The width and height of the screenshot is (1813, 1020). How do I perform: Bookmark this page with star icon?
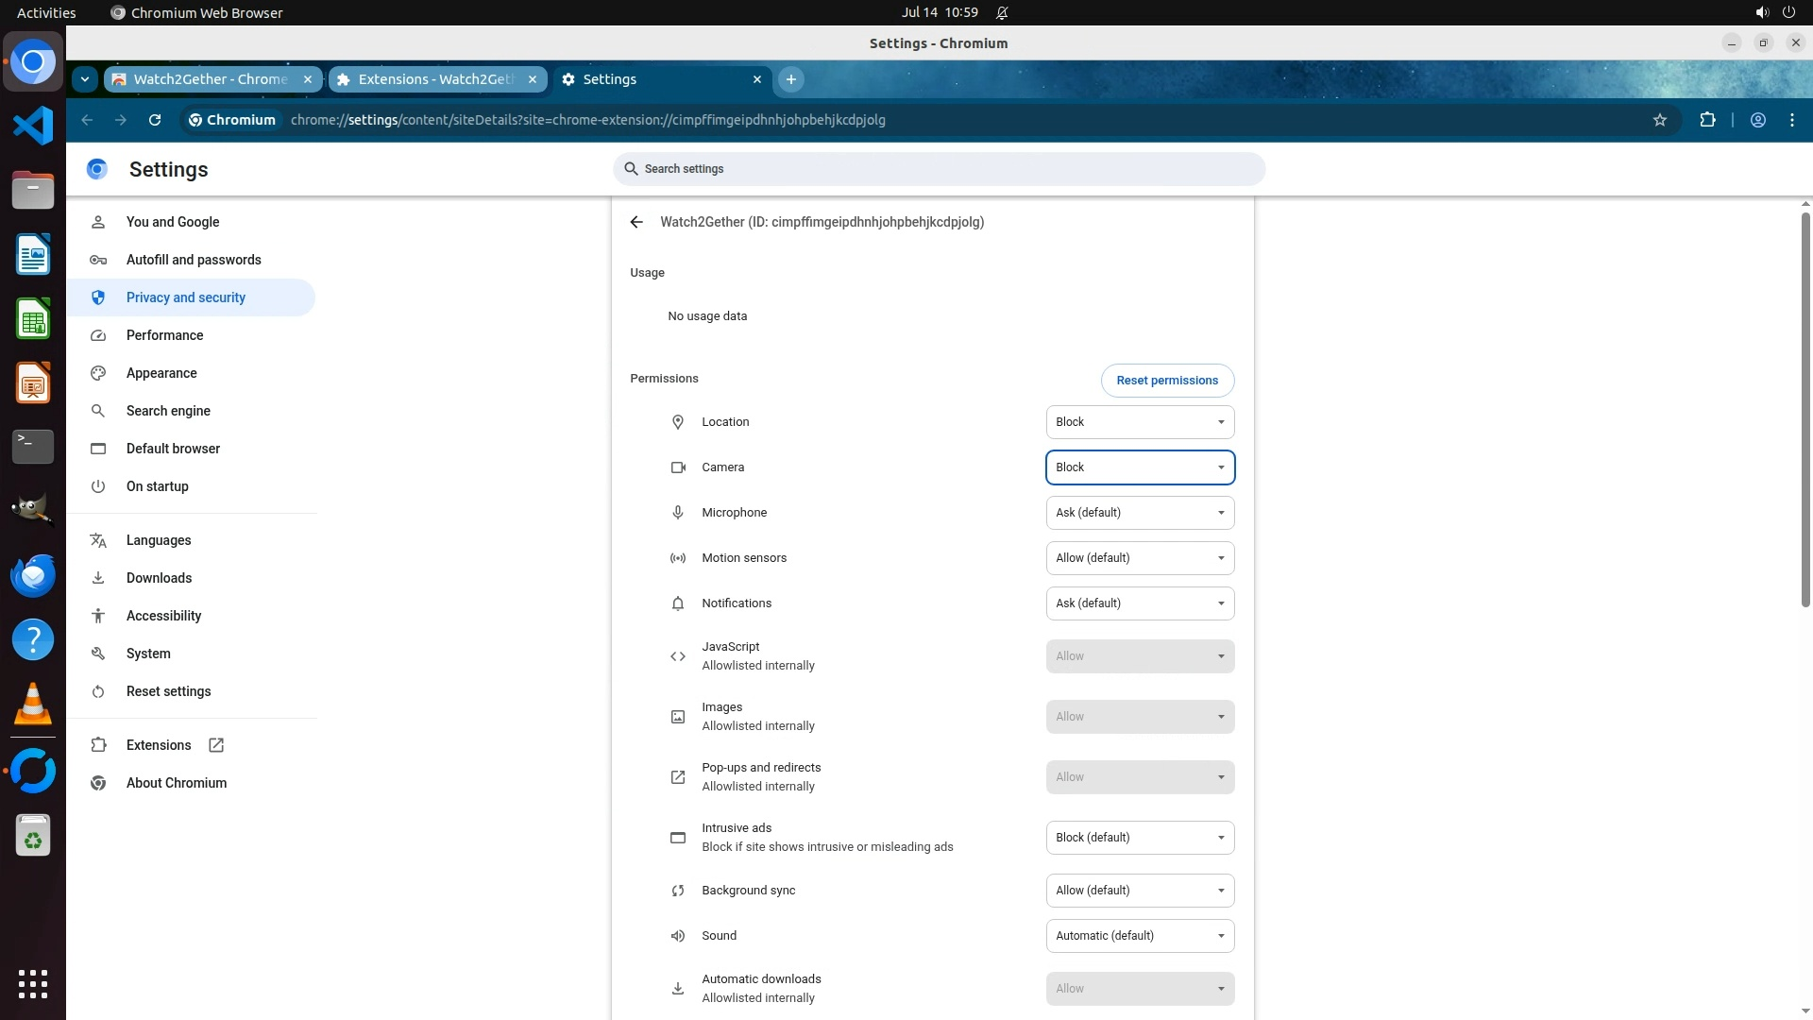coord(1660,120)
